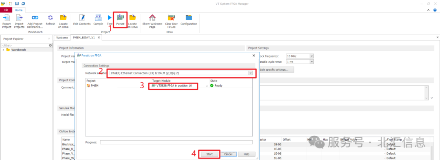440x160 pixels.
Task: Start persisting on the FPGA
Action: point(209,154)
